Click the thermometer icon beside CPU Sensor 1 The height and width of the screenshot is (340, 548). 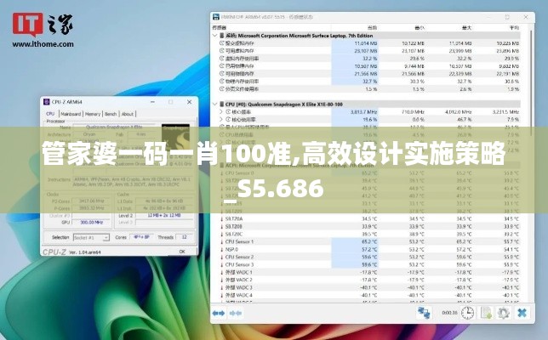tap(221, 241)
